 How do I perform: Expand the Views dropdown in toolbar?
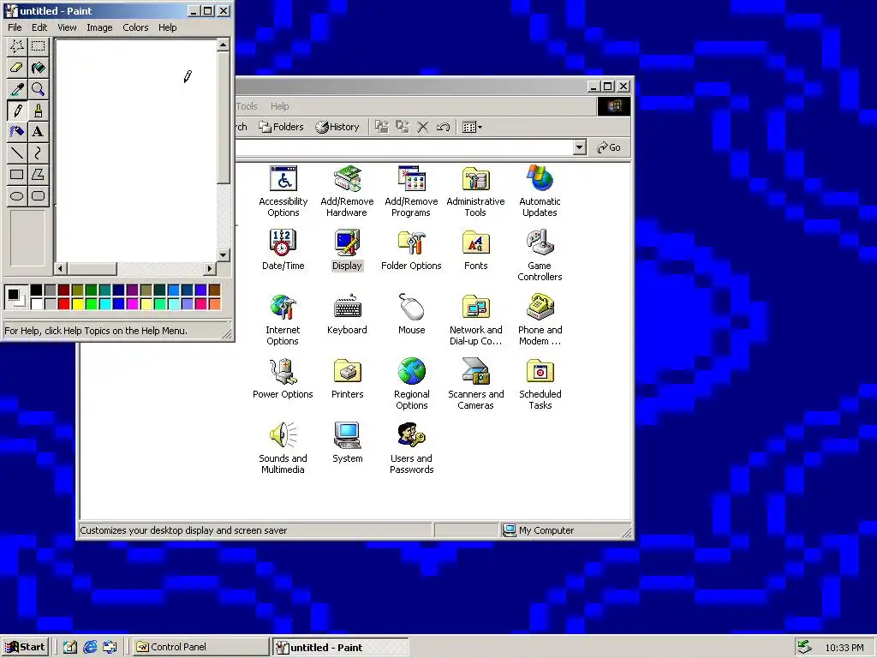click(x=473, y=127)
